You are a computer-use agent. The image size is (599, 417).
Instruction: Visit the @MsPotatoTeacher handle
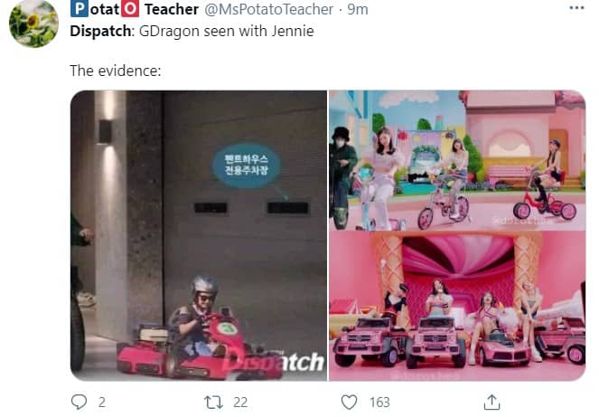(269, 10)
